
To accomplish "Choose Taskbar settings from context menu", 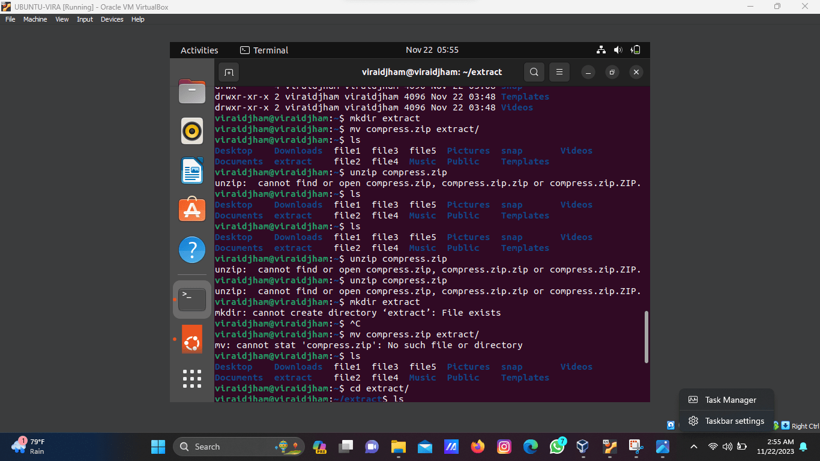I will [726, 421].
